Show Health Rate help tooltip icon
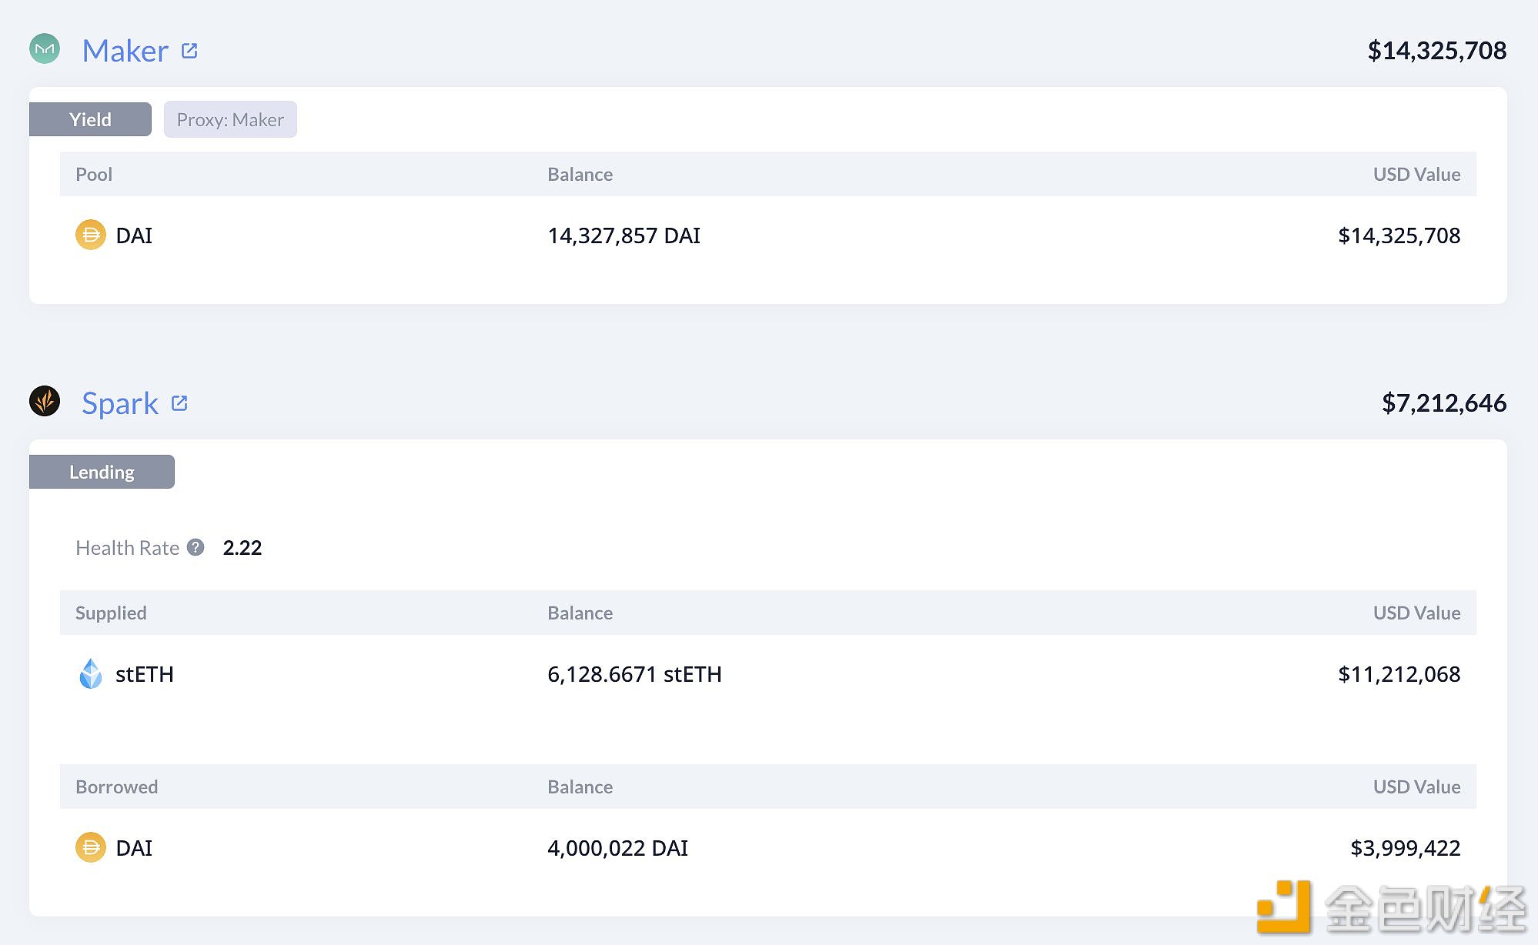Screen dimensions: 1538x945 (196, 547)
